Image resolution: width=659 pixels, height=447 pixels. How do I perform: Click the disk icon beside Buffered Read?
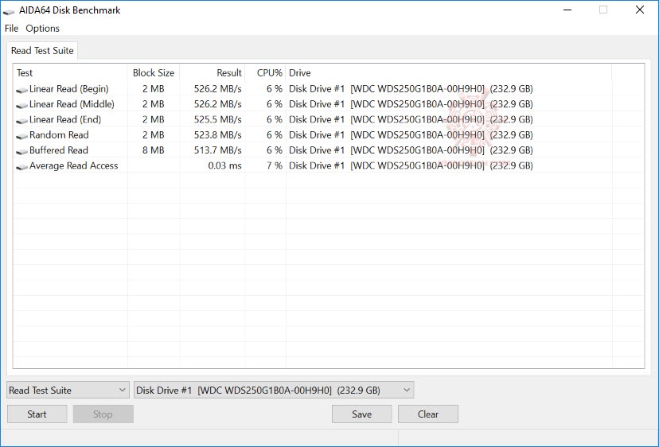21,151
